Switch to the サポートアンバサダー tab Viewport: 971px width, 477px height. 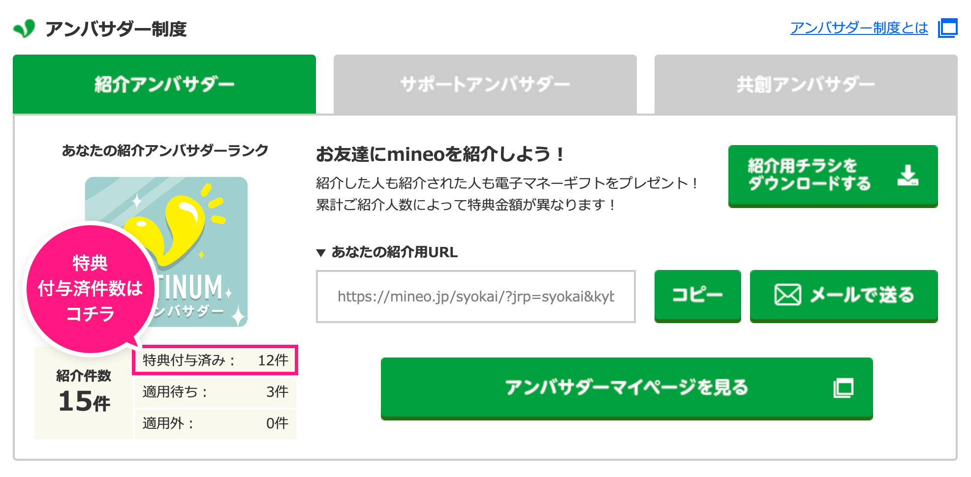[x=485, y=85]
